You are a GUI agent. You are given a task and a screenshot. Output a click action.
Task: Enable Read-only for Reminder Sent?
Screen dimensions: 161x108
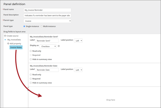click(x=31, y=51)
